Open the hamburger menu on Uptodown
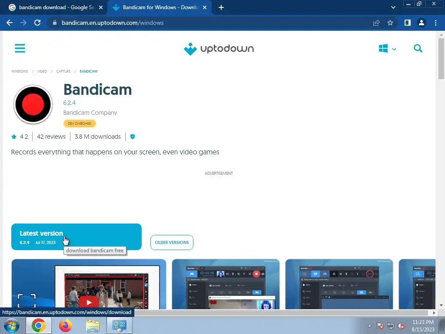This screenshot has width=445, height=334. pyautogui.click(x=20, y=48)
